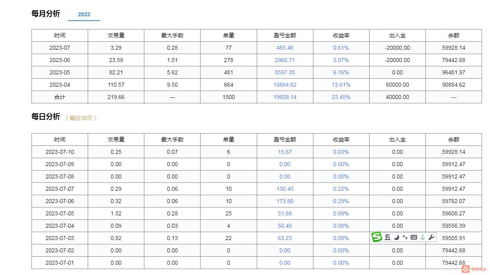Click the 90884.62 balance cell
Image resolution: width=490 pixels, height=275 pixels.
[454, 85]
